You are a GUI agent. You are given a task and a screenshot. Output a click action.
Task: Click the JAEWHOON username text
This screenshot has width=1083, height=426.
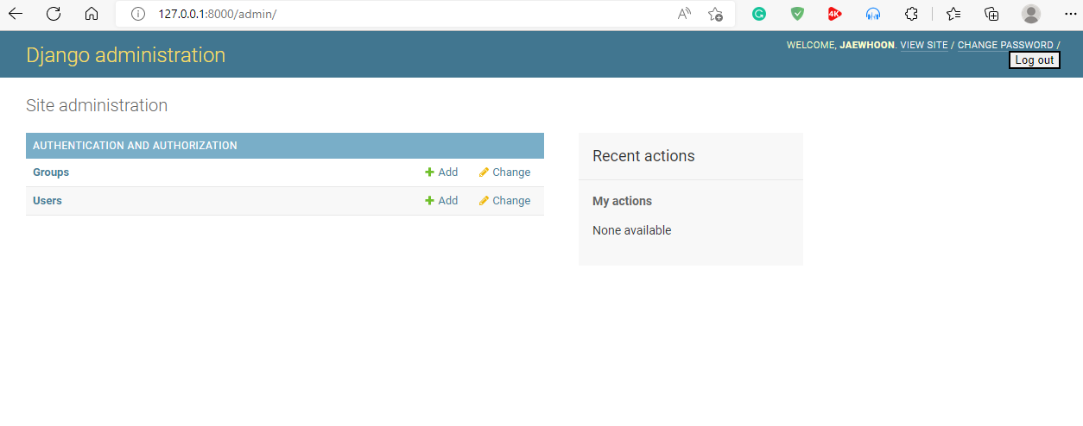click(867, 45)
